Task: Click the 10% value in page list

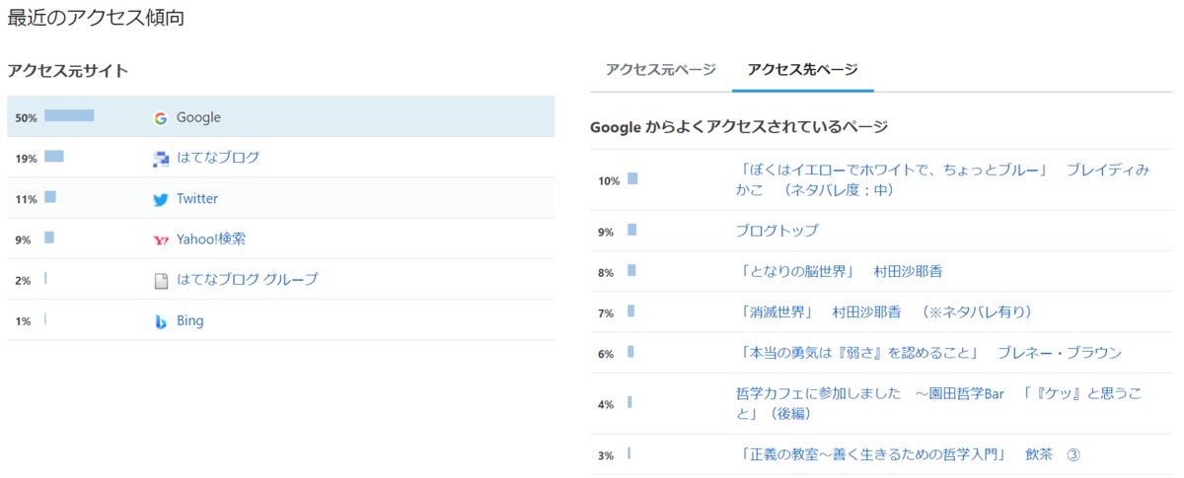Action: [x=609, y=181]
